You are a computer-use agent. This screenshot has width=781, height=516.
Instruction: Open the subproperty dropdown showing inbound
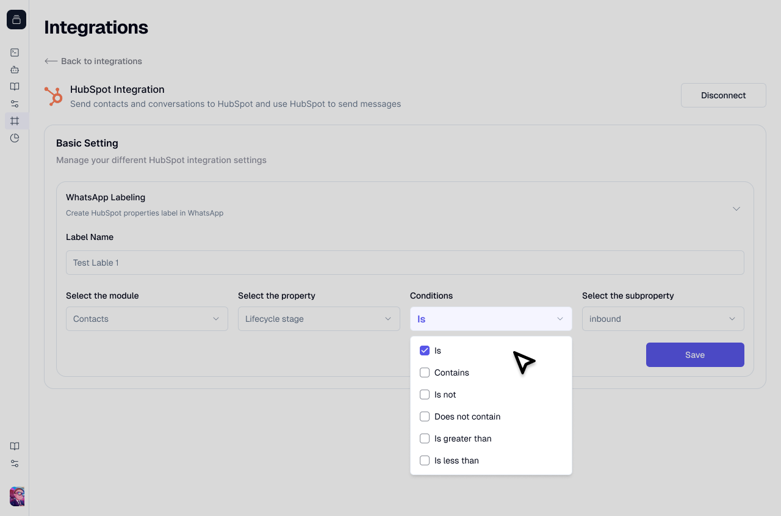pyautogui.click(x=663, y=319)
